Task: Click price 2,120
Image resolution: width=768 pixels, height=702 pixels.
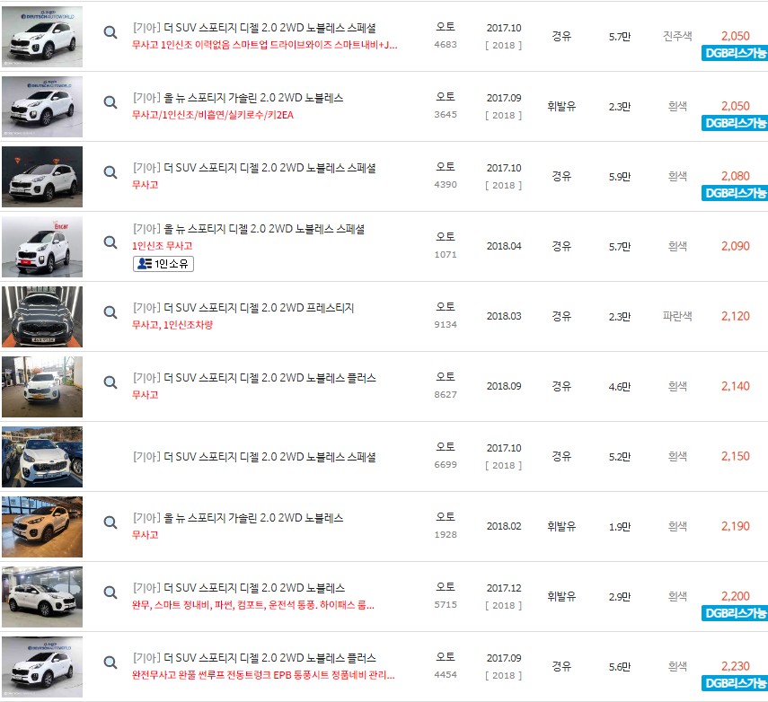Action: (735, 316)
